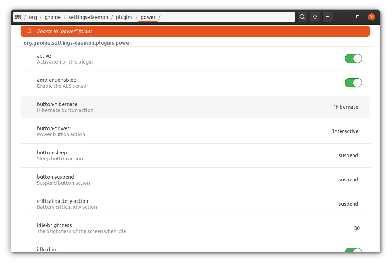The image size is (392, 265).
Task: Bookmark this location with the star icon
Action: point(315,17)
